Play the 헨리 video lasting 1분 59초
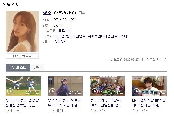This screenshot has height=116, width=174. point(137,91)
